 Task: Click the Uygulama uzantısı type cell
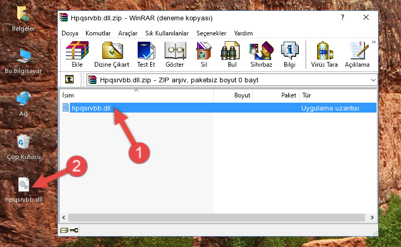(x=330, y=108)
